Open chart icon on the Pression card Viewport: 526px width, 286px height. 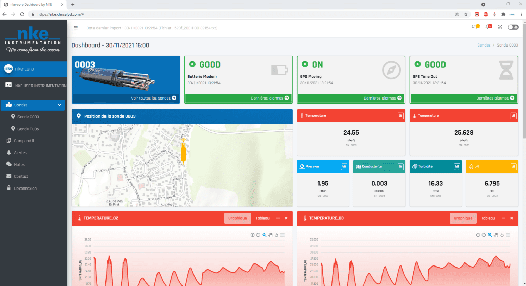[344, 167]
